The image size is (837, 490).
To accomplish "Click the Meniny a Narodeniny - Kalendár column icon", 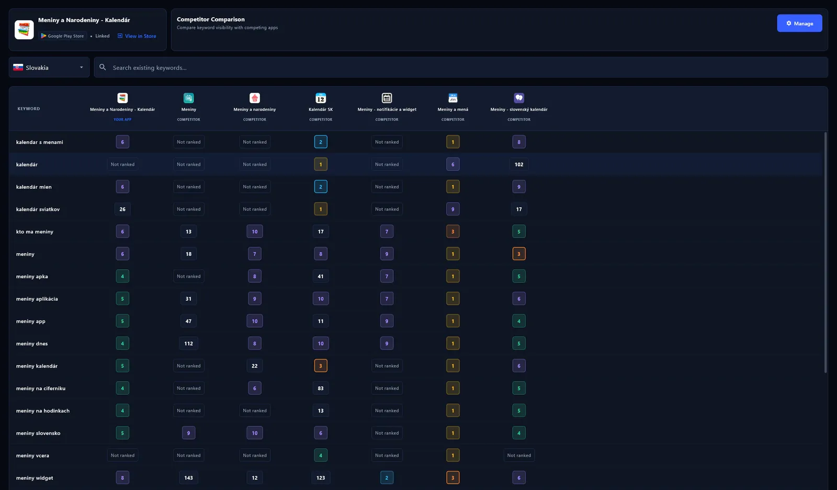I will (122, 98).
